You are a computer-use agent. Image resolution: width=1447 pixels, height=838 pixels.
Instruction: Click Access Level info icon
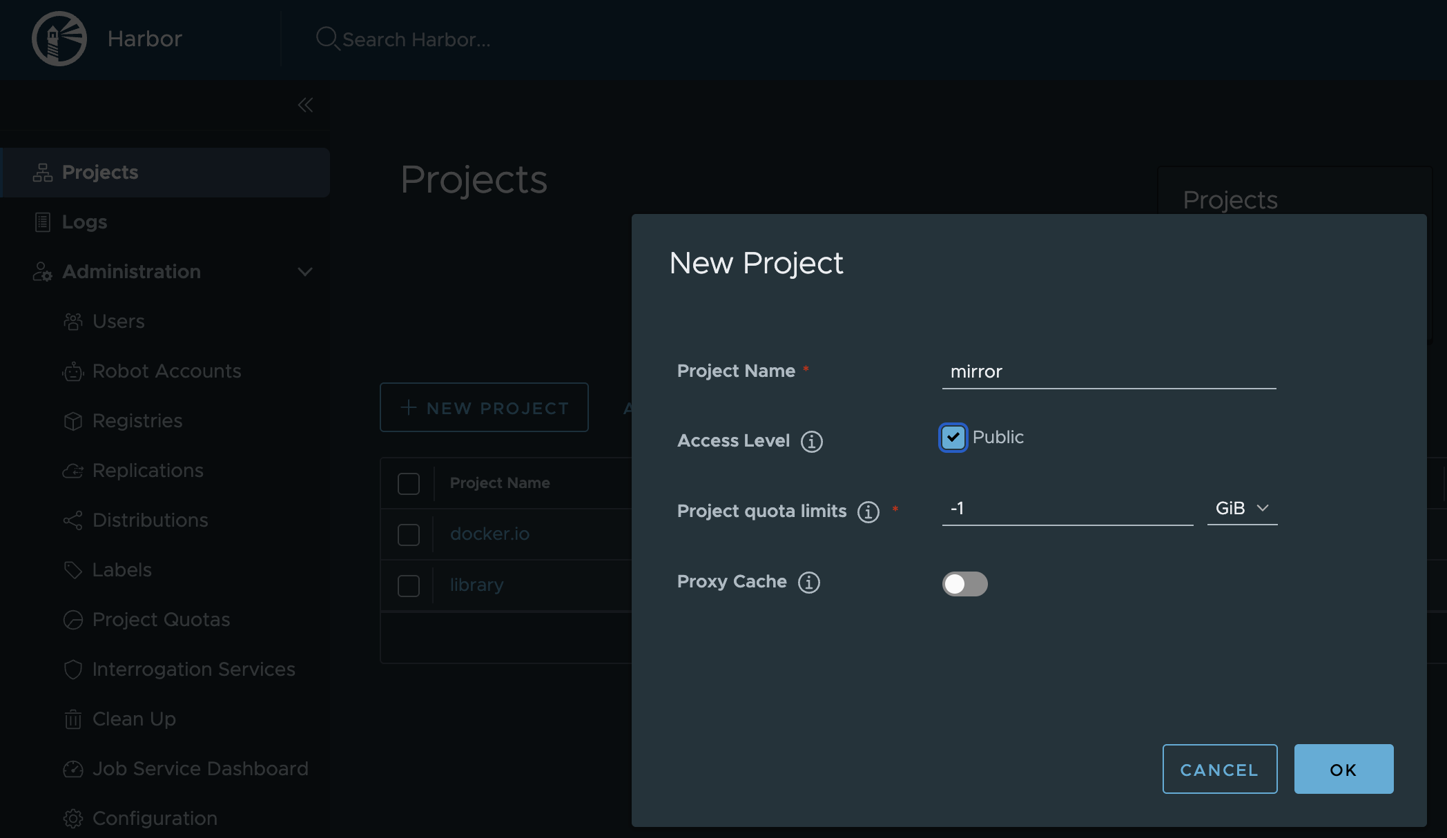pyautogui.click(x=811, y=441)
